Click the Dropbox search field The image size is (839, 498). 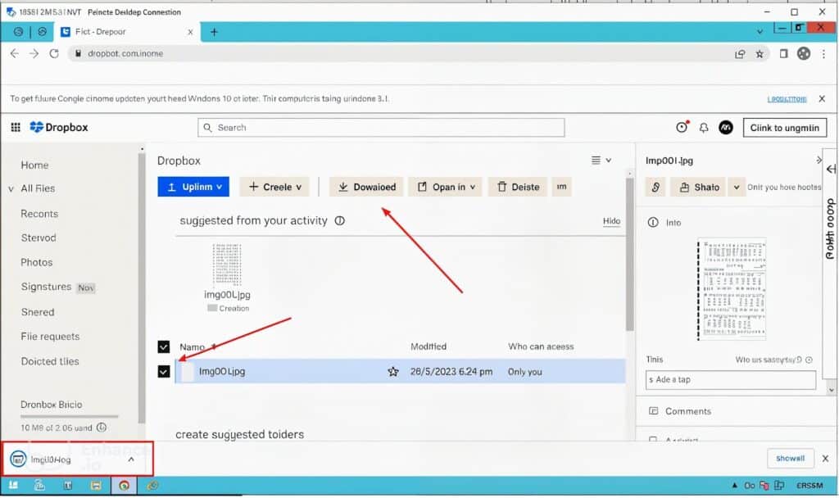(381, 127)
